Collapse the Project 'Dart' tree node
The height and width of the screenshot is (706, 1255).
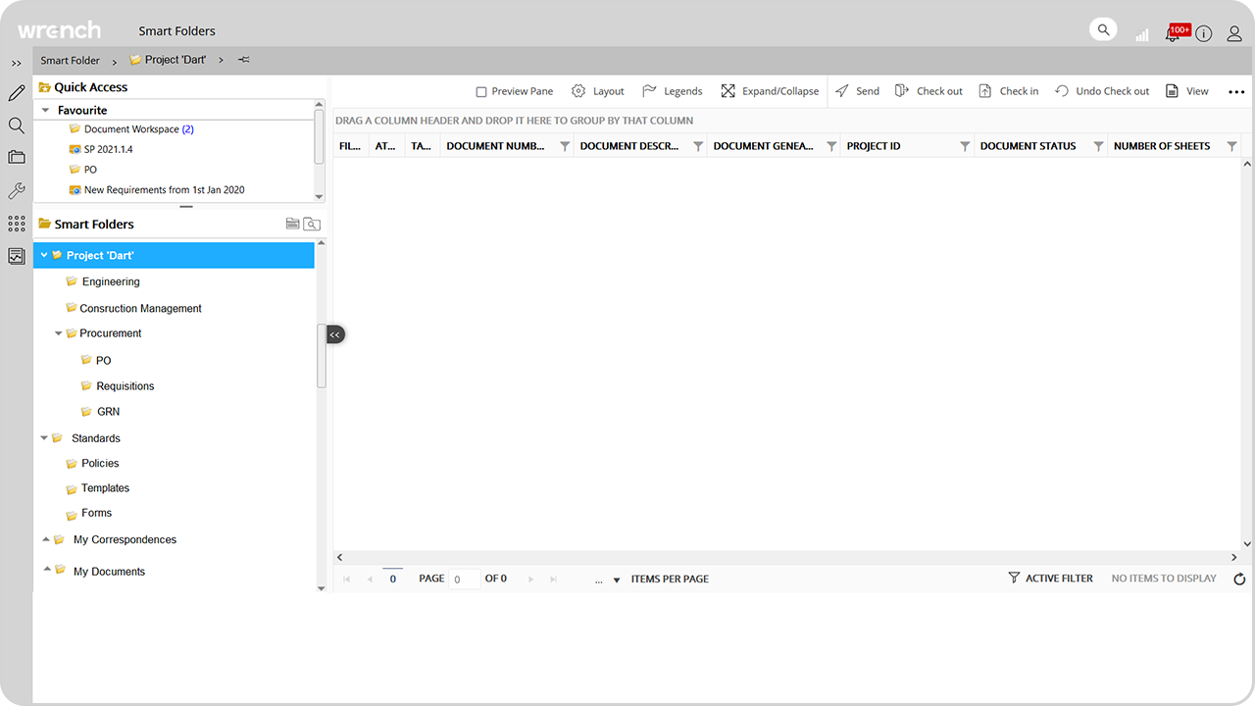click(44, 255)
